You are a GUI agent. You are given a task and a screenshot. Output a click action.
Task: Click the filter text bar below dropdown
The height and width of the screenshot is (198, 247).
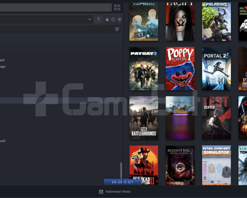61,29
